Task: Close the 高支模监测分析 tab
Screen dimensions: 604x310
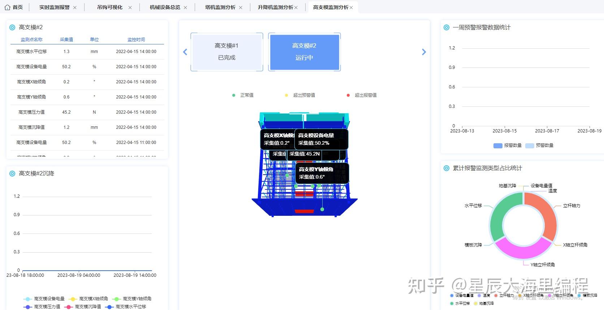Action: pos(351,8)
